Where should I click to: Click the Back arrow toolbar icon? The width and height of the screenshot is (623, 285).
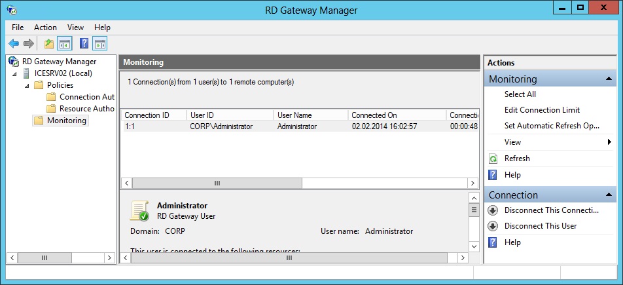pyautogui.click(x=14, y=44)
